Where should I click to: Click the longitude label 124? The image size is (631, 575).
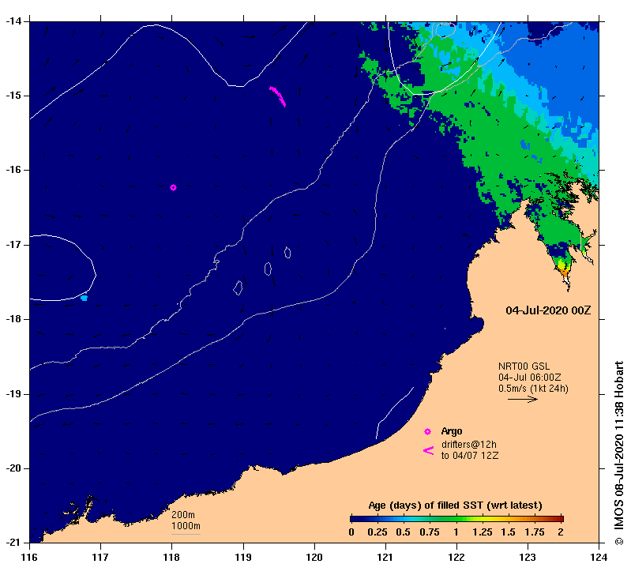599,558
